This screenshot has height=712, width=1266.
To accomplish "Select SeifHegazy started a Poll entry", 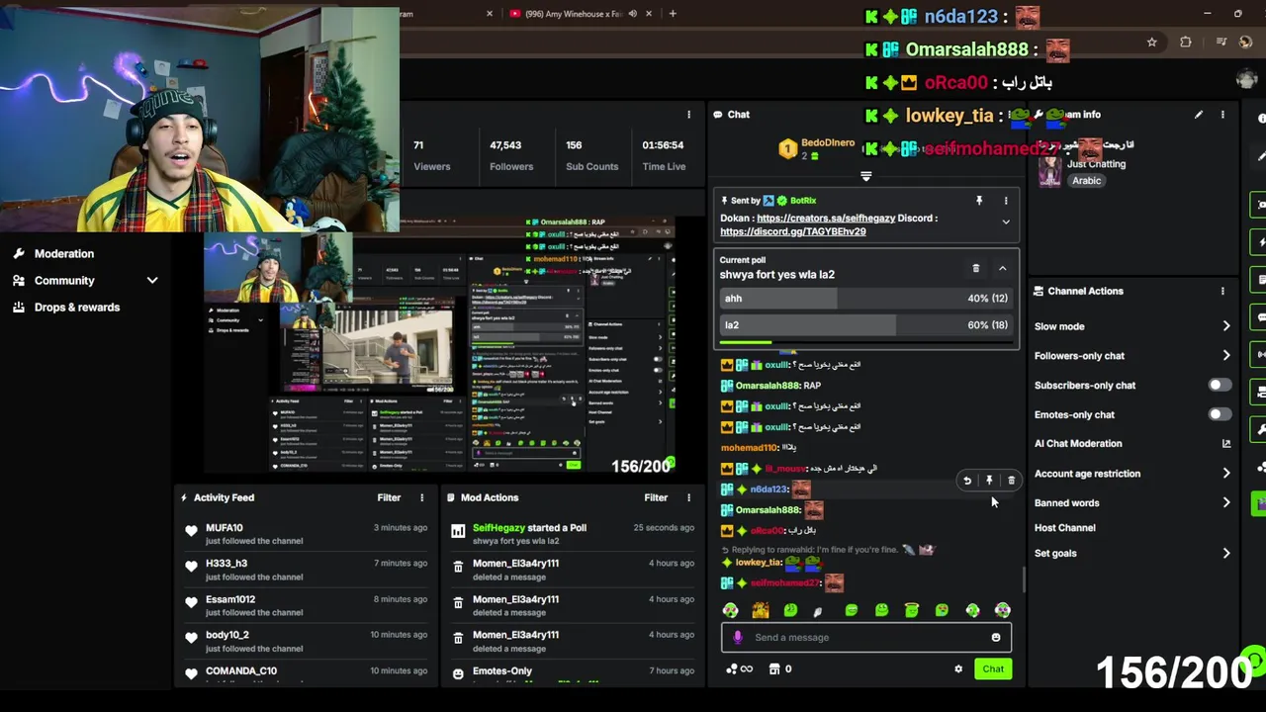I will coord(571,534).
